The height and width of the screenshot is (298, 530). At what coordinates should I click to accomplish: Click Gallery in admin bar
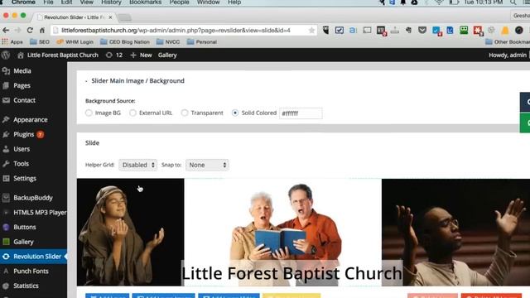[x=167, y=55]
